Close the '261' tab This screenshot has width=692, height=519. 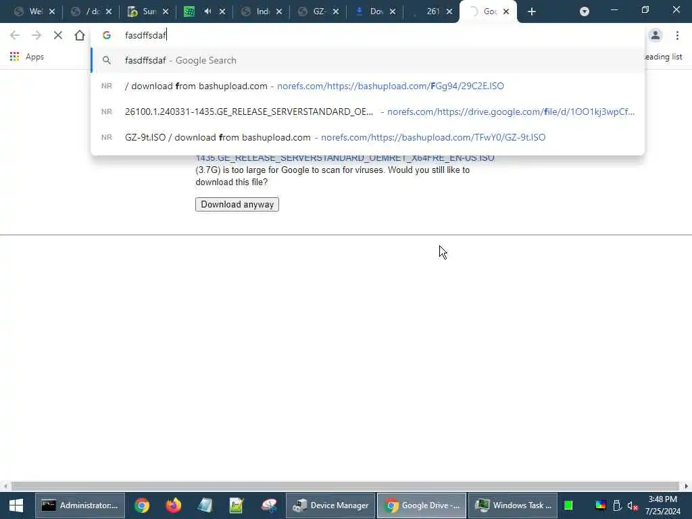click(x=449, y=12)
